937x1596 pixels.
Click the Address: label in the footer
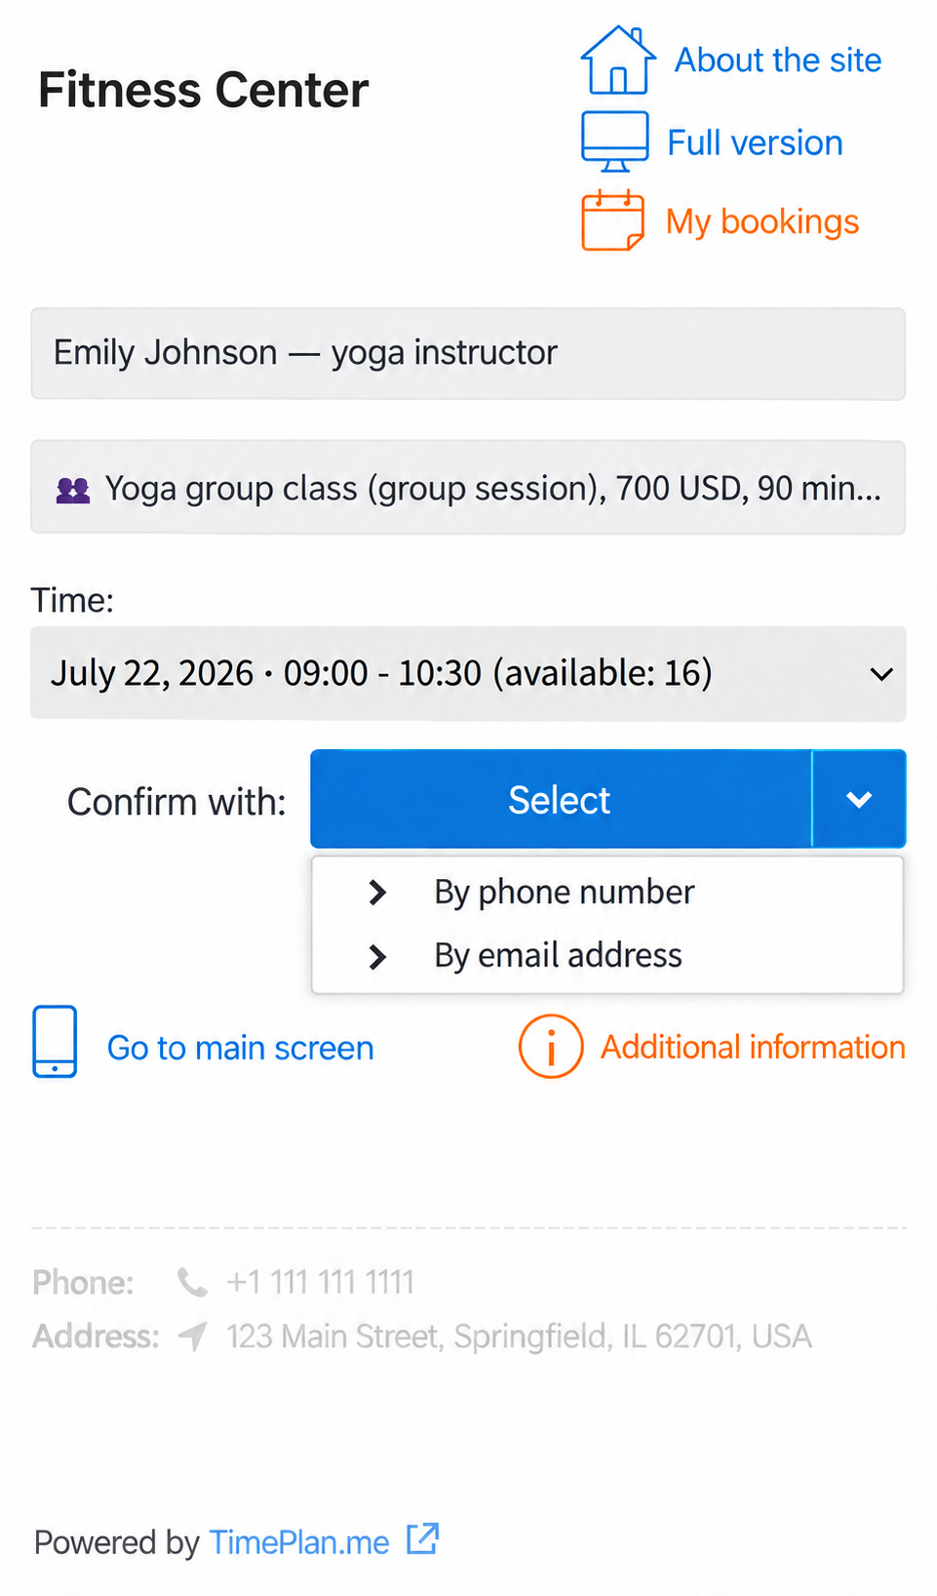pos(96,1336)
